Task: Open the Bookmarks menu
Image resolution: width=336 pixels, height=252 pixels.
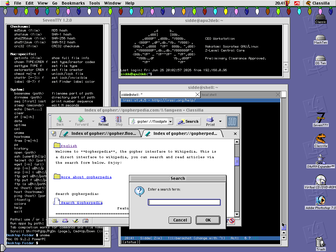Action: [x=73, y=3]
